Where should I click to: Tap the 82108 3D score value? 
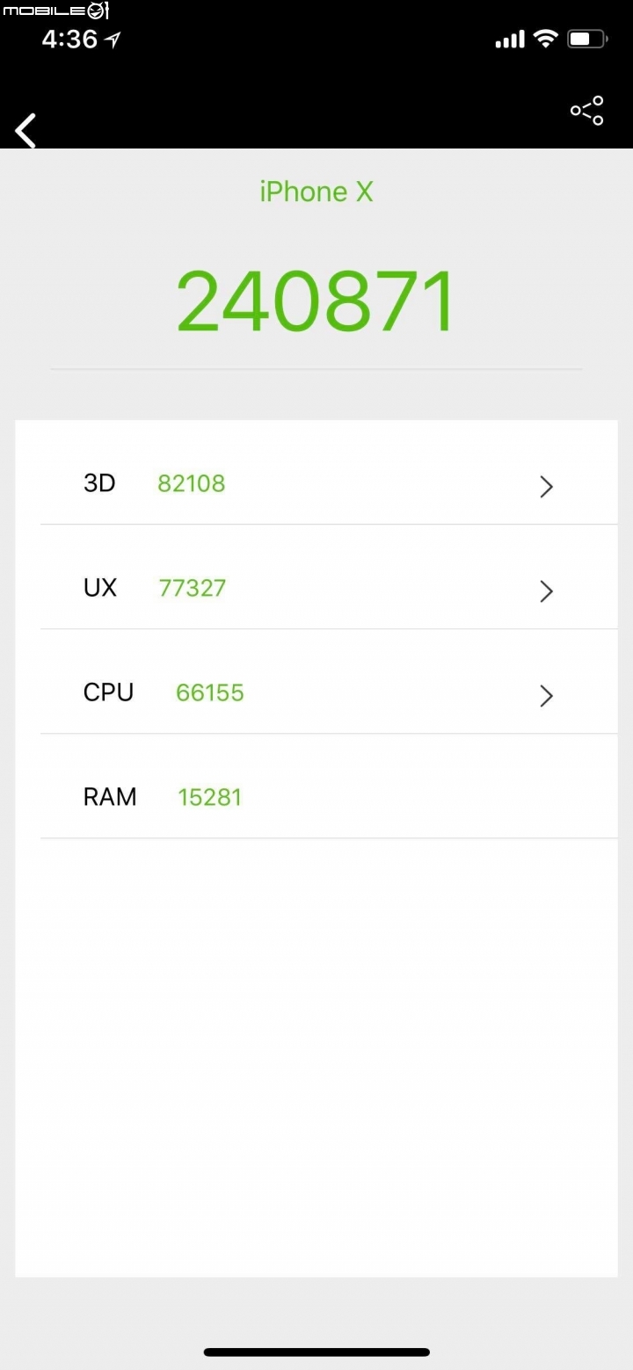(x=191, y=483)
